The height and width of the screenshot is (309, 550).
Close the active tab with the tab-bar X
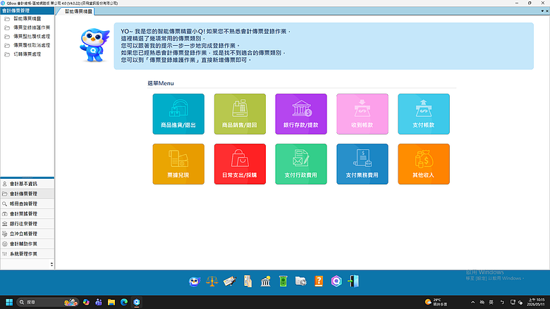click(547, 11)
